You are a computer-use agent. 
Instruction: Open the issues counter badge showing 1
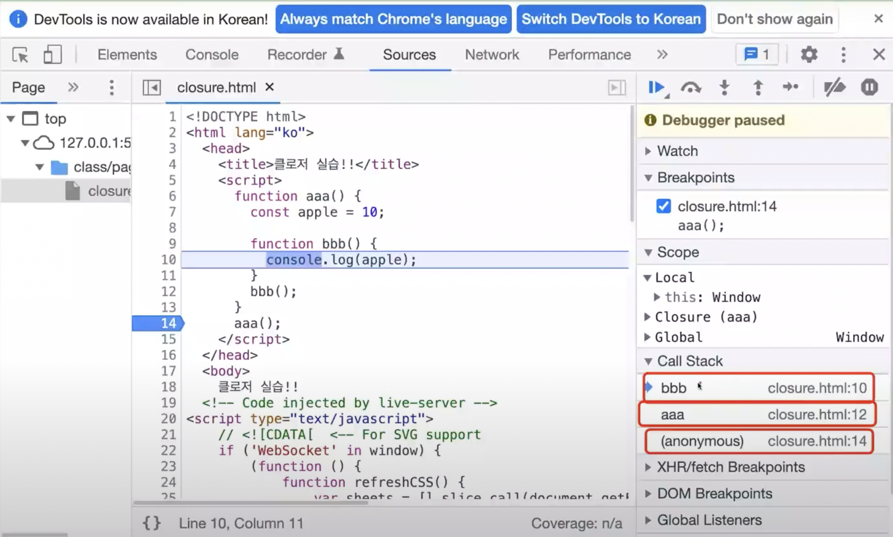pos(757,55)
